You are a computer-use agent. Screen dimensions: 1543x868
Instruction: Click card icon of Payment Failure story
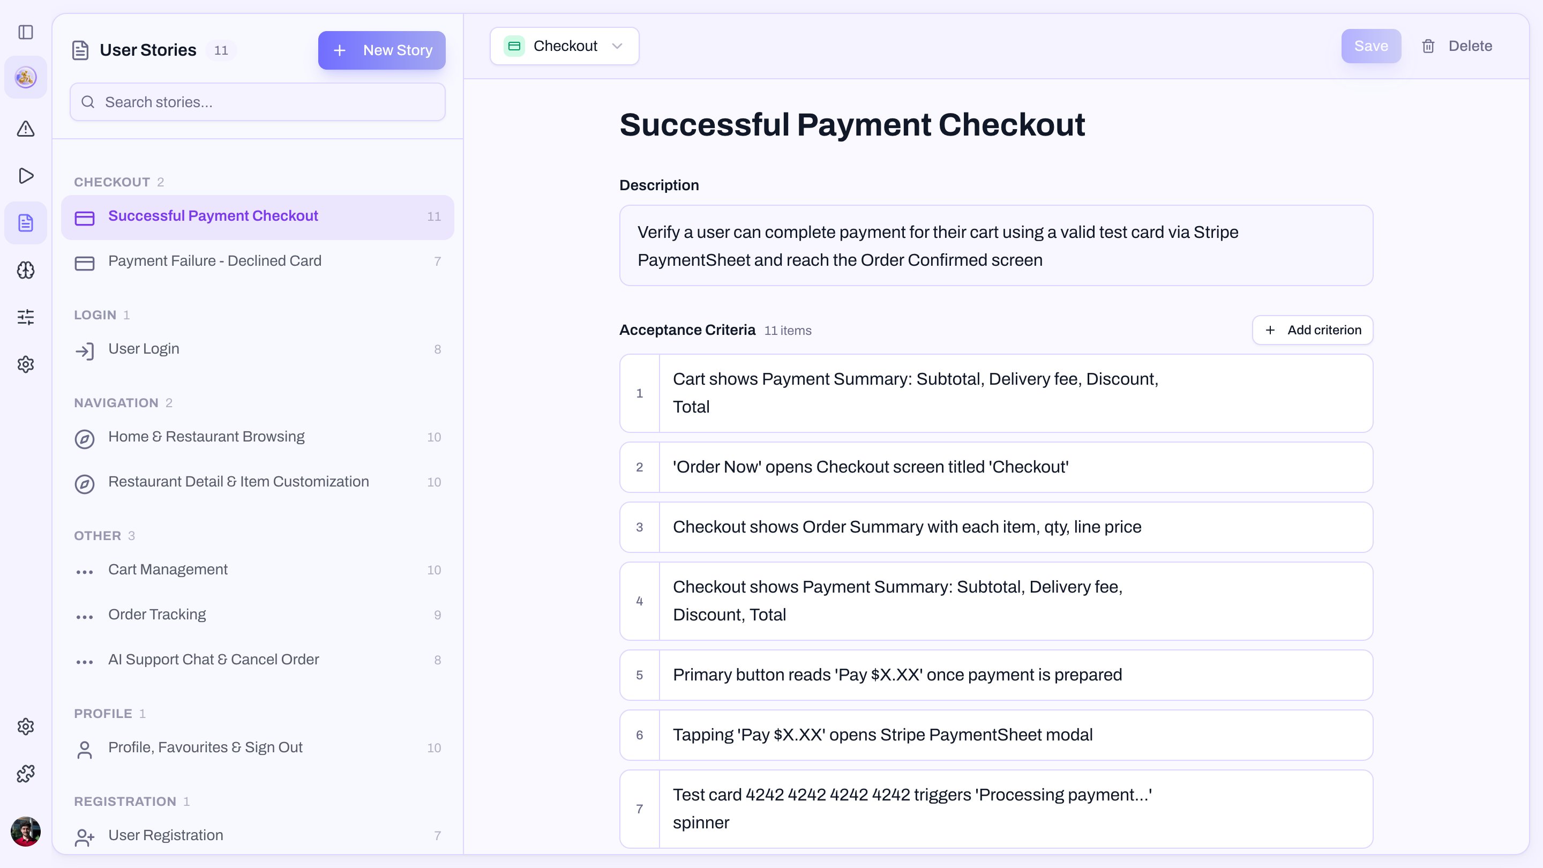[85, 264]
